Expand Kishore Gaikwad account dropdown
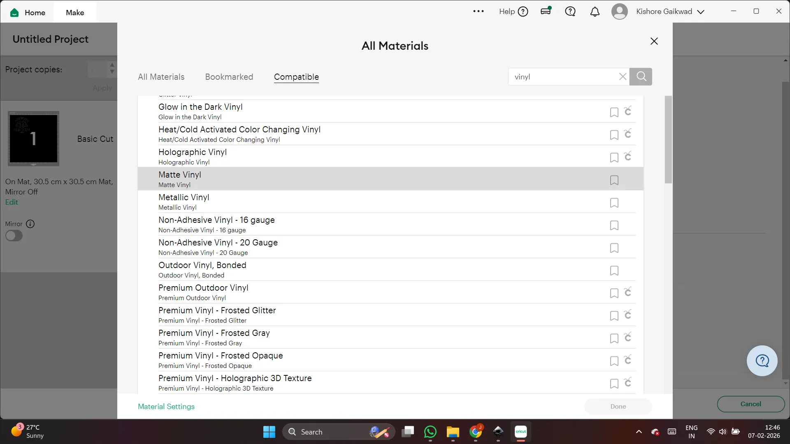 [700, 12]
